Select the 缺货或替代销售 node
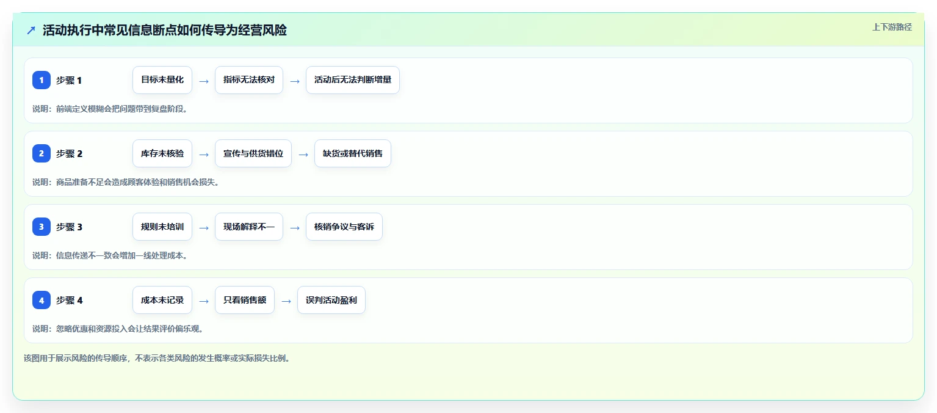937x413 pixels. click(x=353, y=153)
